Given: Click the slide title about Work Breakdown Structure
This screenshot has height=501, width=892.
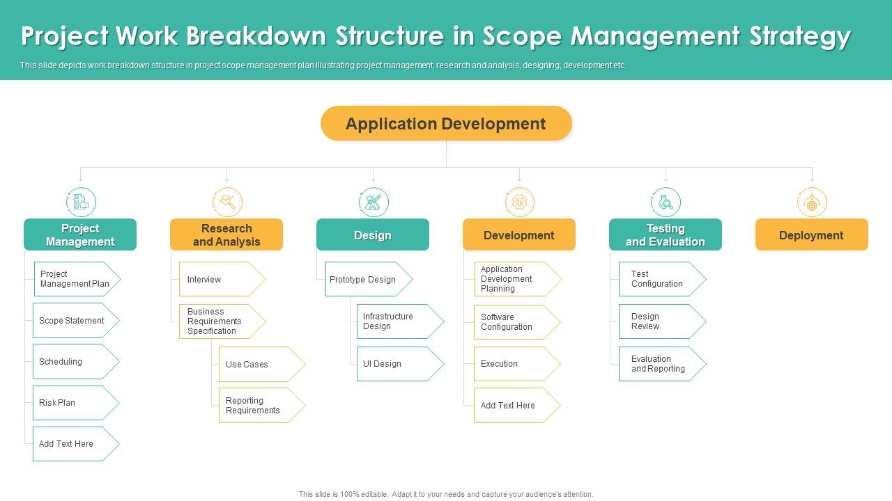Looking at the screenshot, I should point(436,36).
